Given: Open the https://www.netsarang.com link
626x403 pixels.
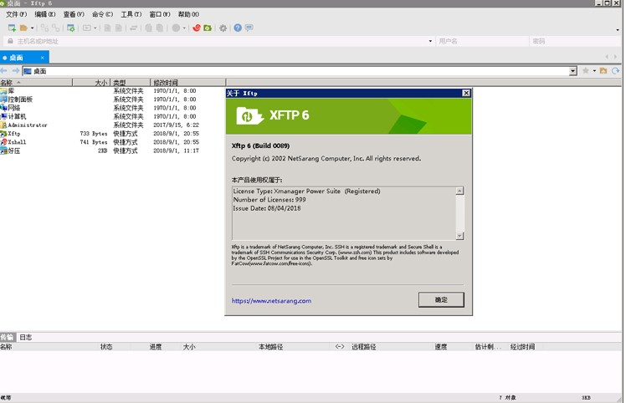Looking at the screenshot, I should click(x=271, y=301).
